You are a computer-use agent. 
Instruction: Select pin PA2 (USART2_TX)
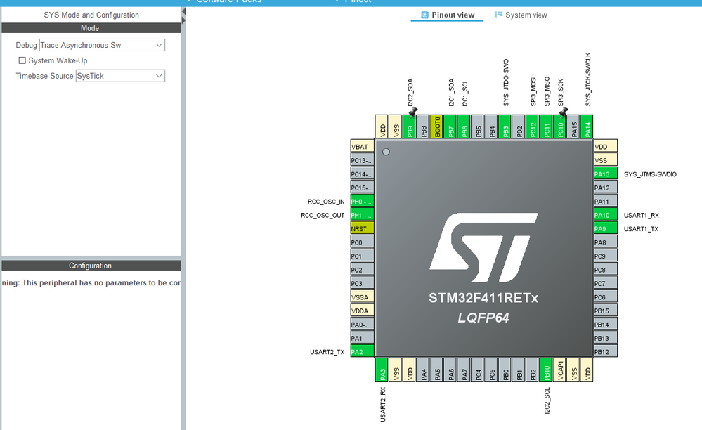point(362,351)
